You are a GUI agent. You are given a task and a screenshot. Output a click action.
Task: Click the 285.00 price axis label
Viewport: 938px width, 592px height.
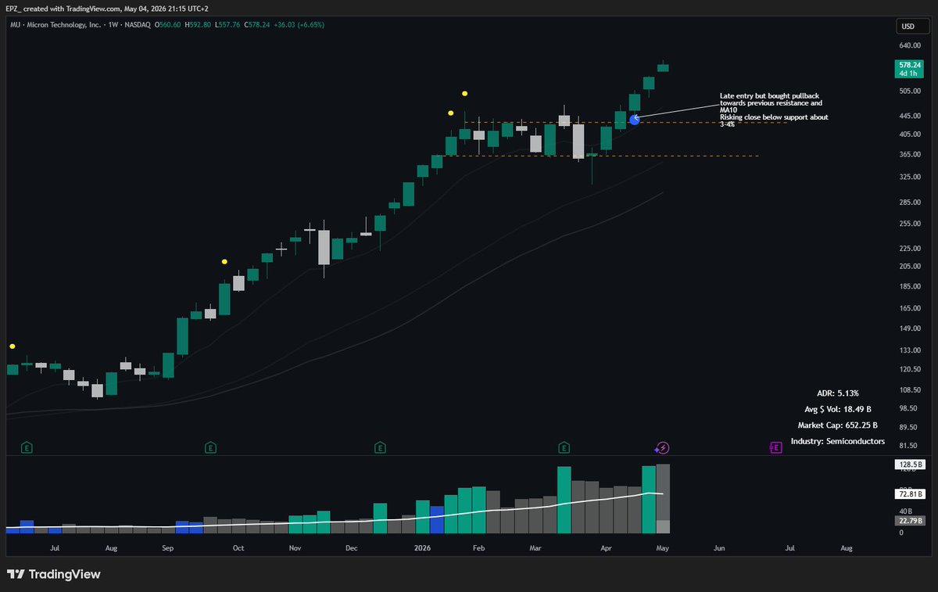pyautogui.click(x=911, y=203)
